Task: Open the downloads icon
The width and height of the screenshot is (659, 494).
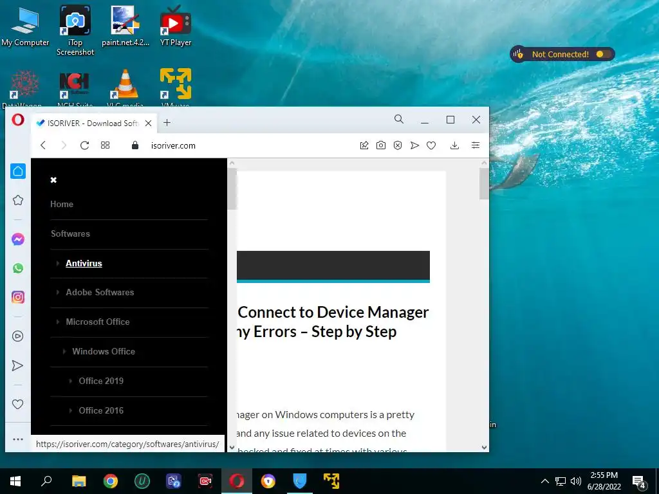Action: click(x=454, y=145)
